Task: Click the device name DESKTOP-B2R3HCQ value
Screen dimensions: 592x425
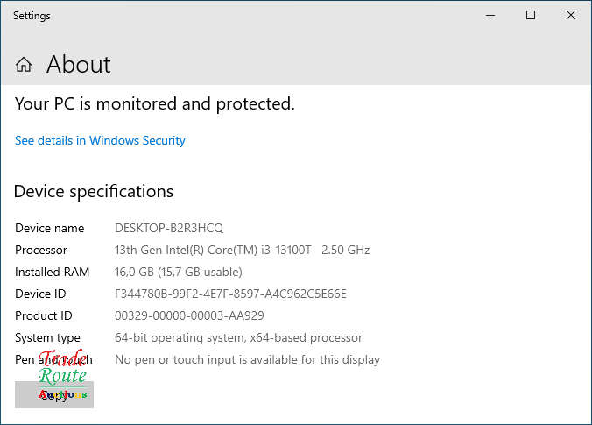Action: (x=169, y=228)
